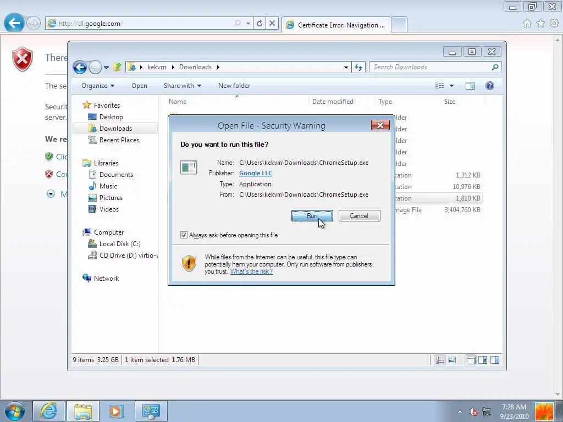Open the Share with menu

(183, 86)
